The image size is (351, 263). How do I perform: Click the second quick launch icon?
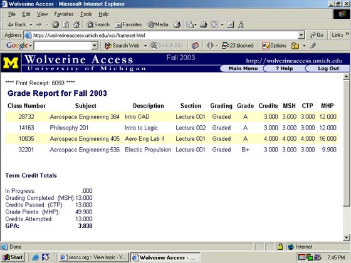pos(45,257)
